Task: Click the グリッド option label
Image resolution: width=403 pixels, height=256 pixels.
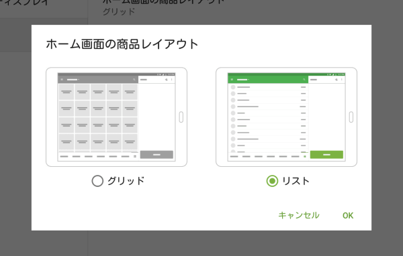Action: [126, 181]
